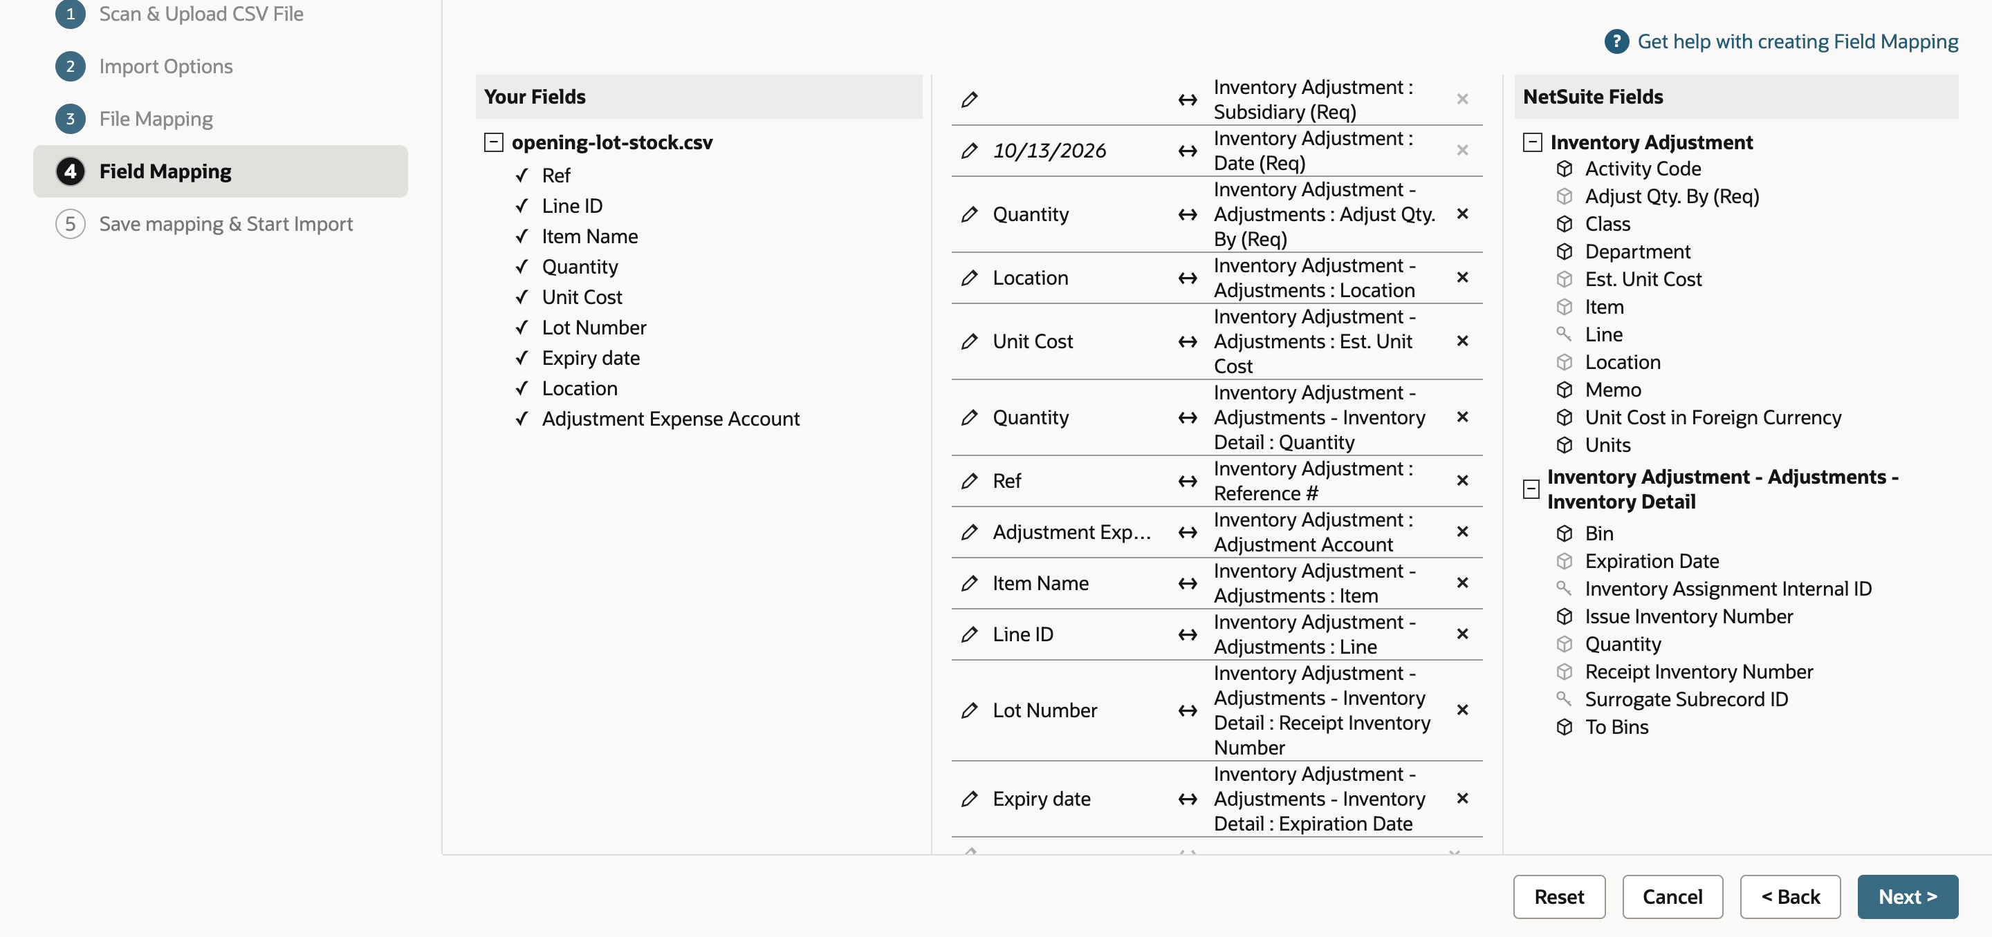Edit the 10/13/2026 date mapping pencil icon

point(969,151)
